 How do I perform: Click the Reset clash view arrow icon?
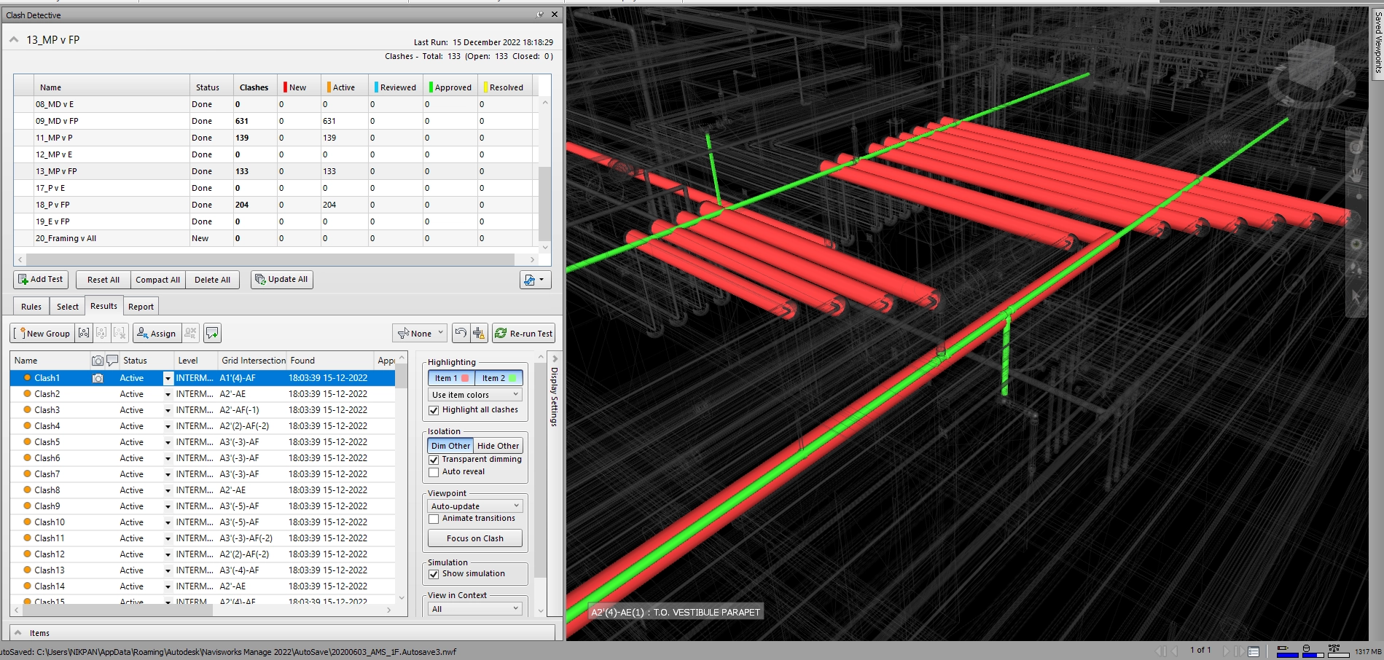461,334
